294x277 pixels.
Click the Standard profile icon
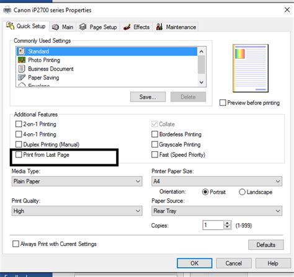click(x=22, y=51)
